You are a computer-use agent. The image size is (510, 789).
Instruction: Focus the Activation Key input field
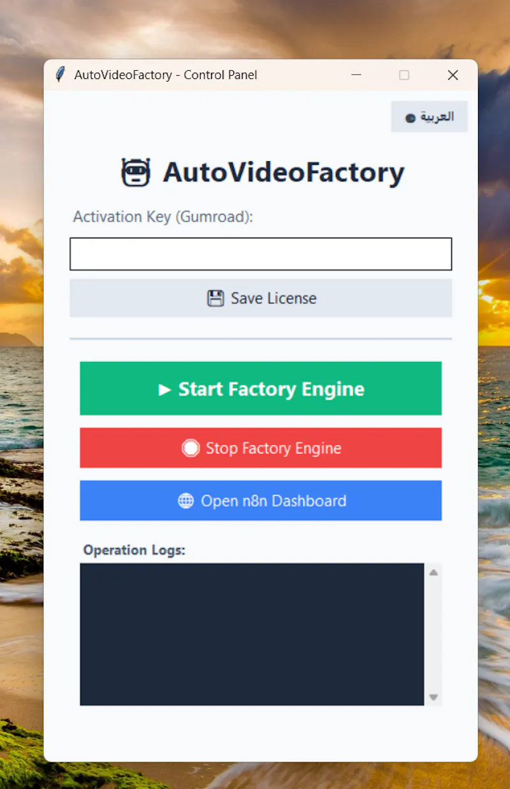coord(261,254)
